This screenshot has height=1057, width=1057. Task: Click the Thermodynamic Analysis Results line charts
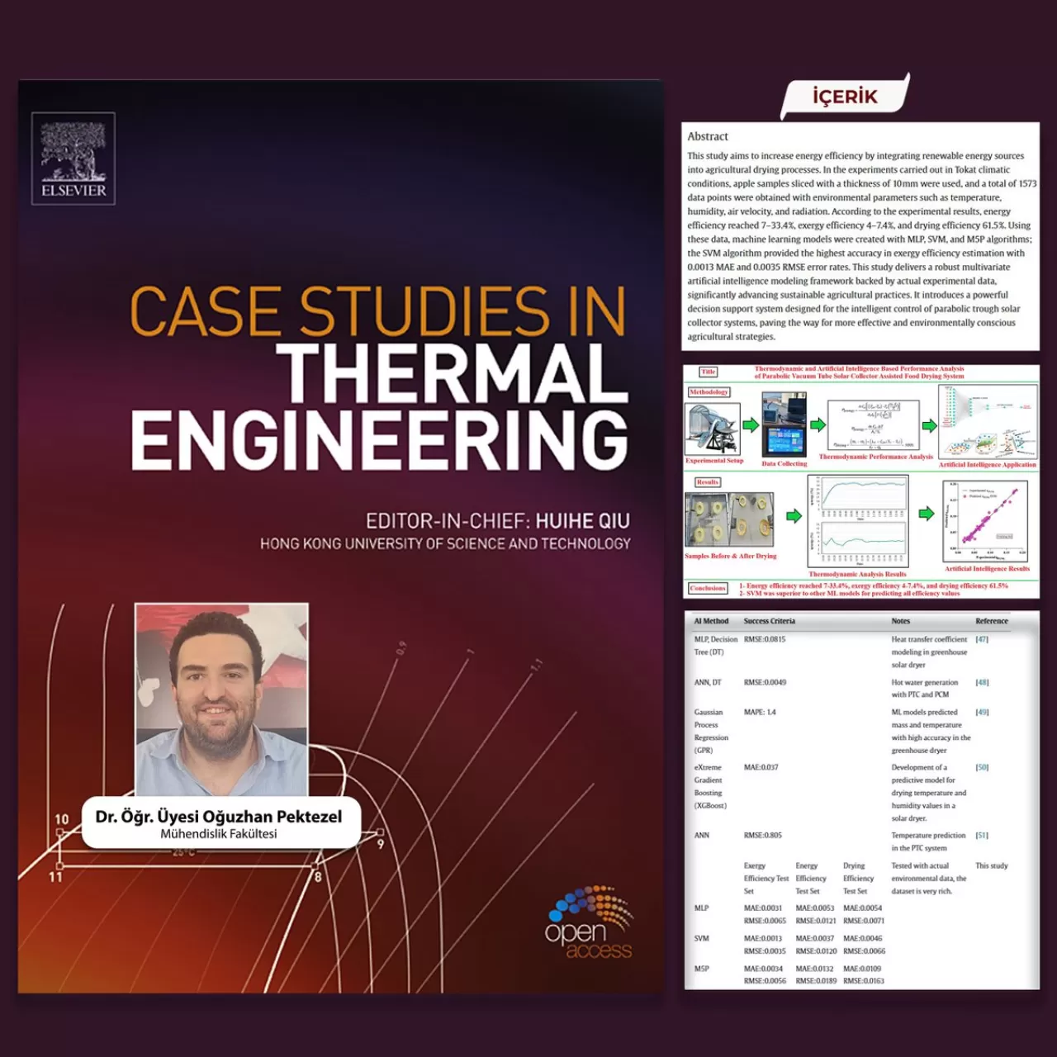pyautogui.click(x=857, y=522)
